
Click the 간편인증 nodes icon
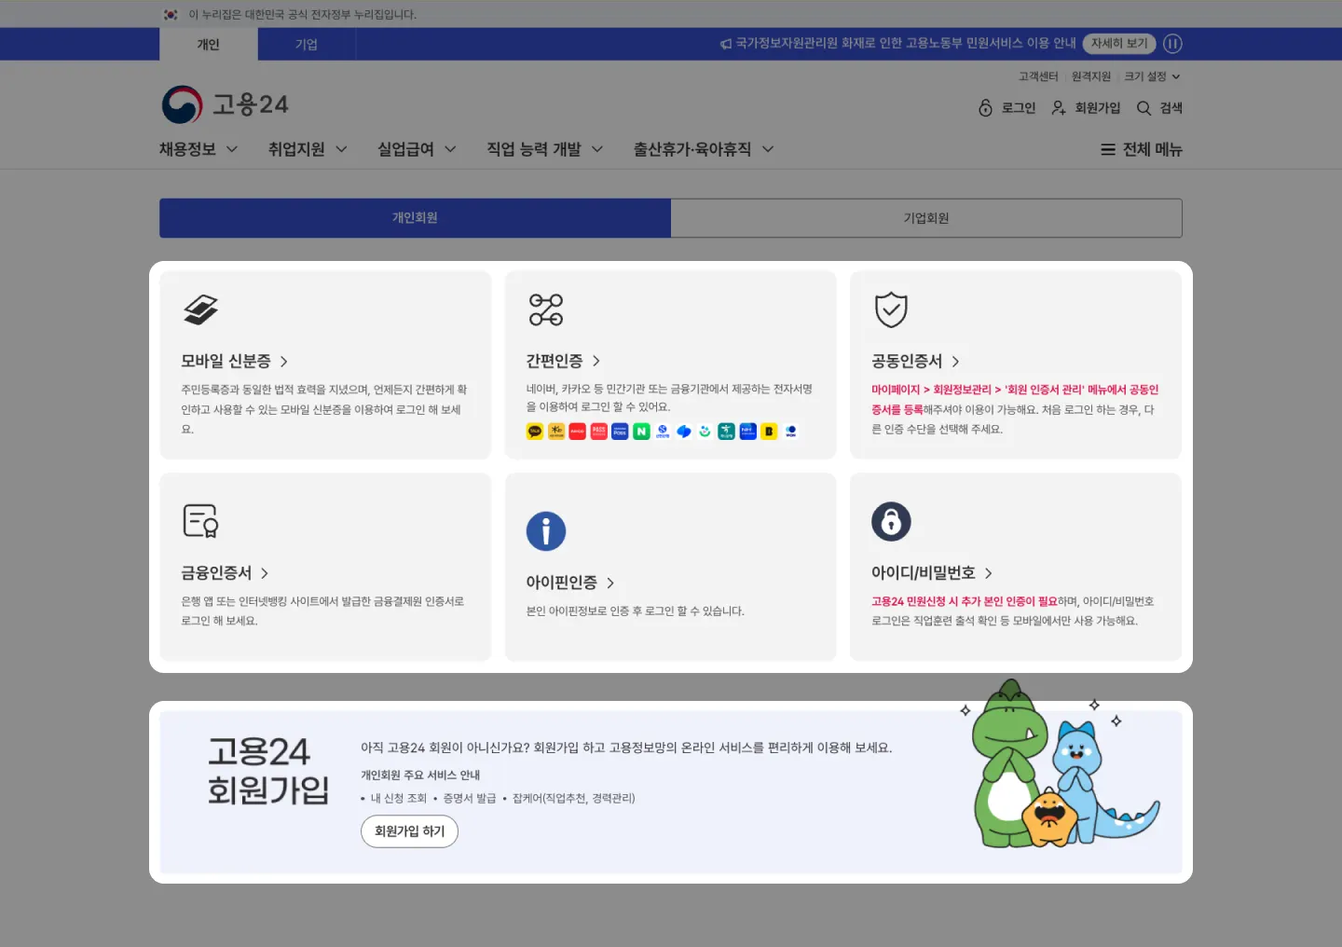coord(546,309)
